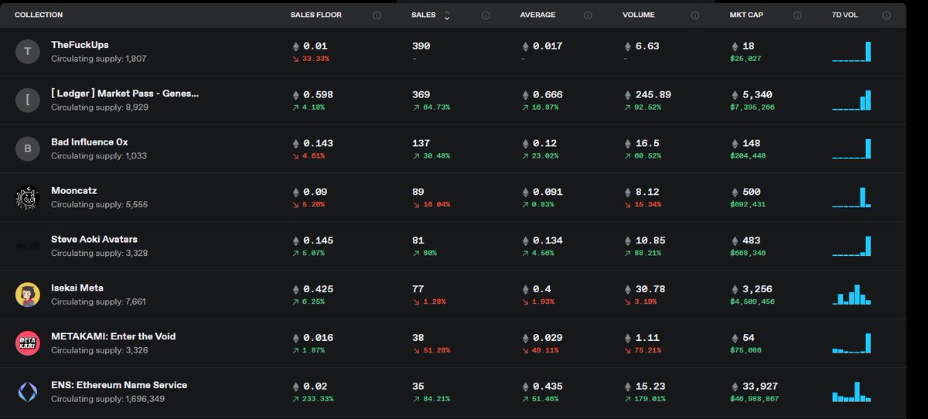This screenshot has width=928, height=419.
Task: Click the Steve Aoki Avatars 7D chart
Action: [x=851, y=246]
